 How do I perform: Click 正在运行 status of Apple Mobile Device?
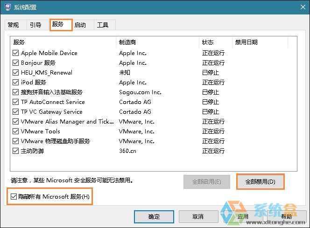[x=213, y=53]
